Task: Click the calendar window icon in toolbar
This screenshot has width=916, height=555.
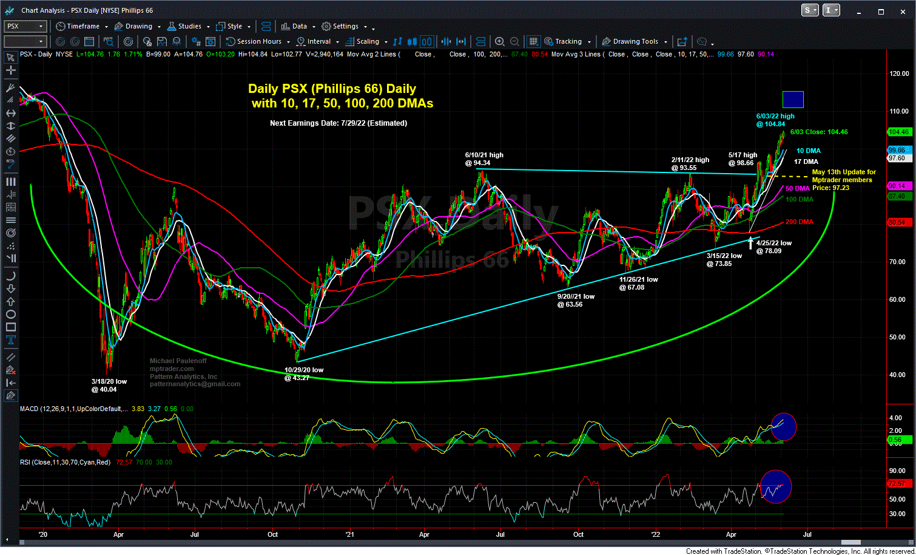Action: [89, 42]
